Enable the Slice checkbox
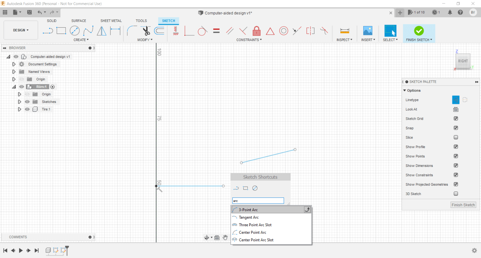The height and width of the screenshot is (258, 481). pyautogui.click(x=456, y=137)
